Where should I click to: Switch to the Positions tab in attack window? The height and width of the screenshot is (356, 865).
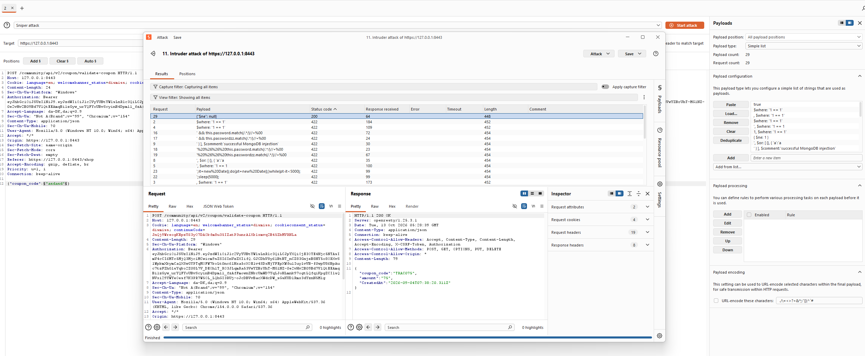(x=187, y=74)
